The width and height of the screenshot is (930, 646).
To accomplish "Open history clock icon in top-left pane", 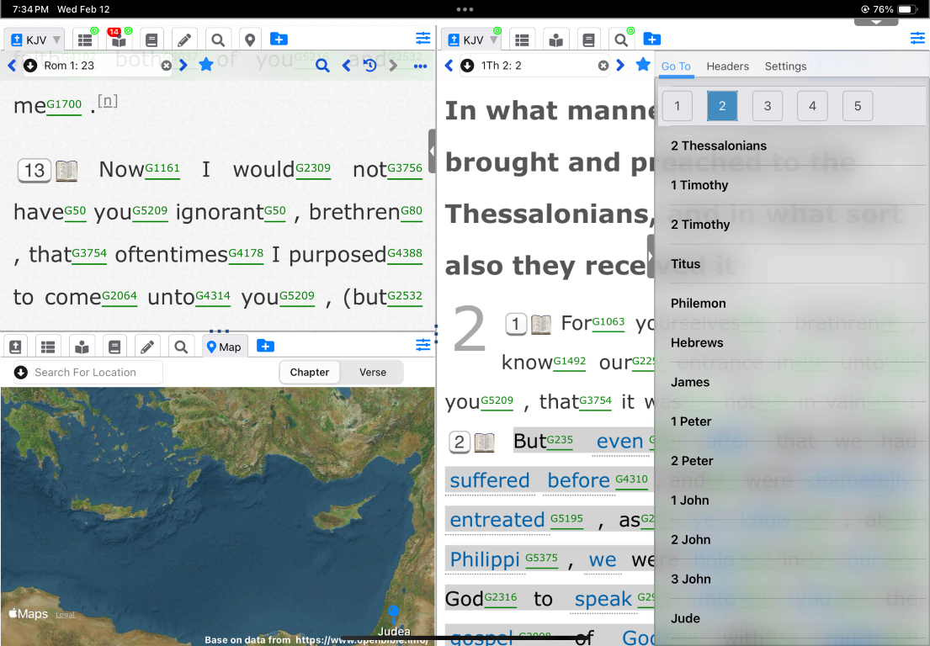I will [x=369, y=66].
